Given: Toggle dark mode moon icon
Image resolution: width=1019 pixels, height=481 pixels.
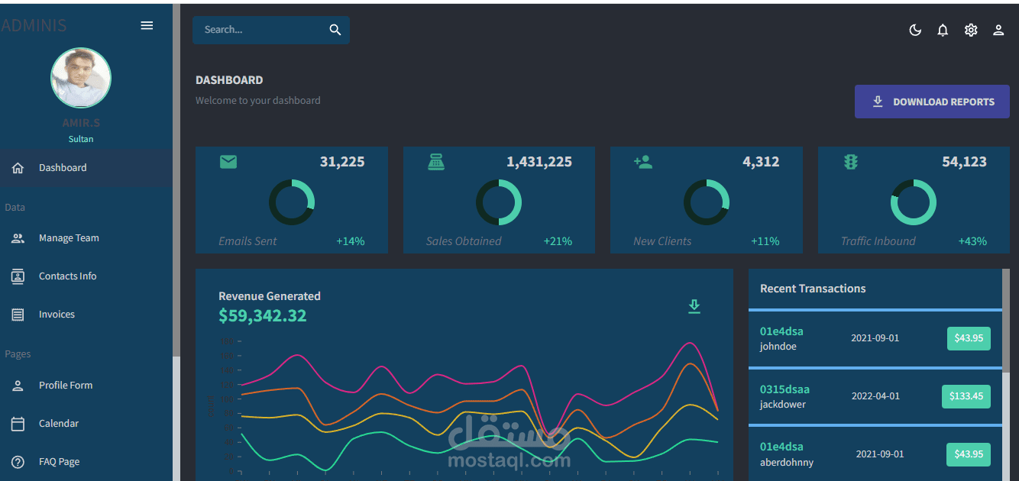Looking at the screenshot, I should (915, 30).
